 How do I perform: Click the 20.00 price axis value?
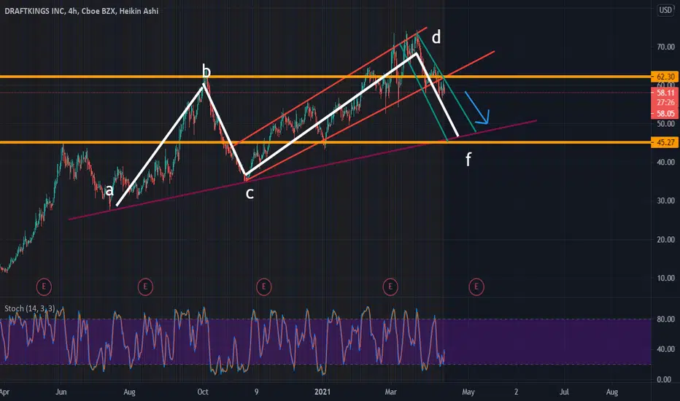tap(665, 239)
